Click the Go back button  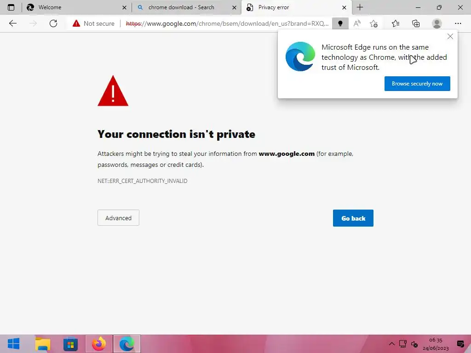click(x=353, y=218)
